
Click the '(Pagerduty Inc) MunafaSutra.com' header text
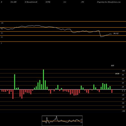(109, 2)
